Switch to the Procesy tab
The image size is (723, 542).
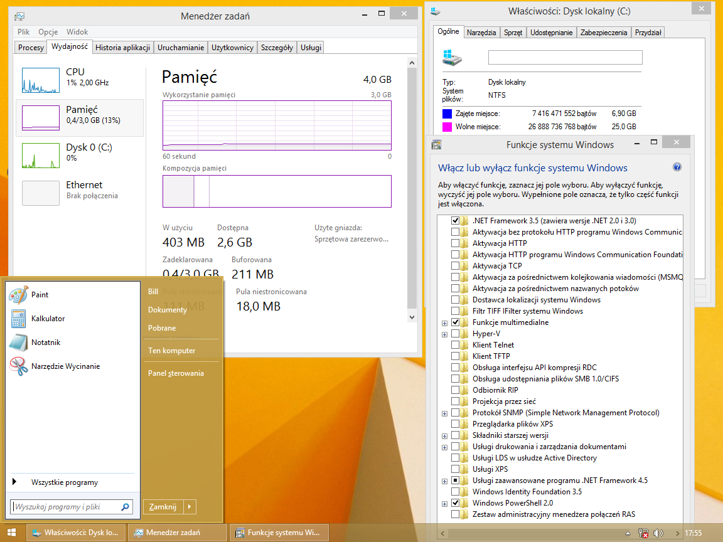(31, 48)
